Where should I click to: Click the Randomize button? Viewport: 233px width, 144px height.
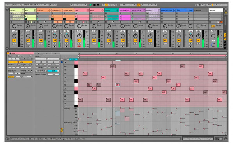(x=41, y=71)
